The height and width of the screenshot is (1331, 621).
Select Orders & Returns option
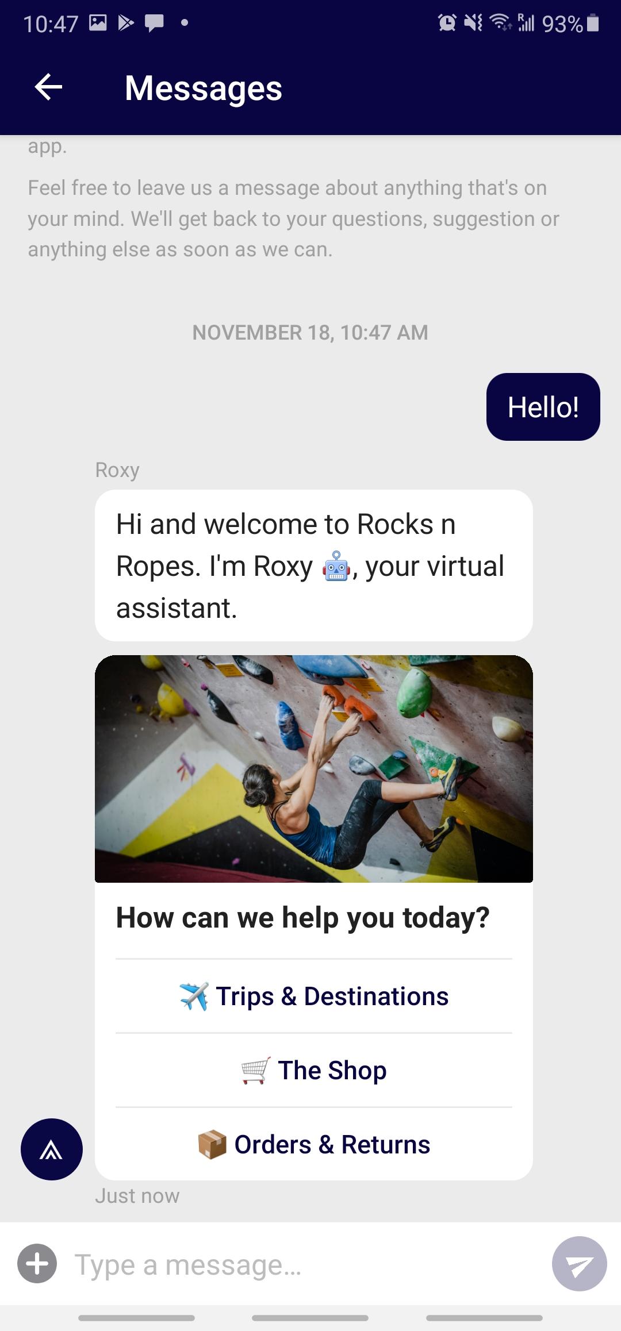pyautogui.click(x=314, y=1144)
